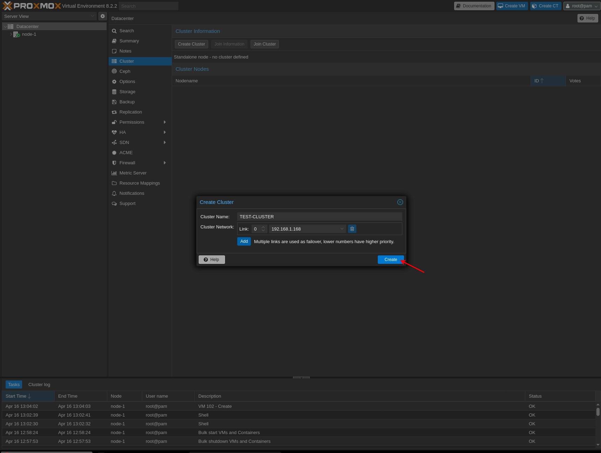Expand the node-1 tree item
The height and width of the screenshot is (453, 601).
click(x=11, y=34)
